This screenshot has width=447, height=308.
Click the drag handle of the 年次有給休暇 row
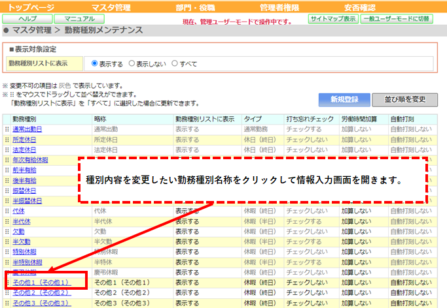pos(7,161)
